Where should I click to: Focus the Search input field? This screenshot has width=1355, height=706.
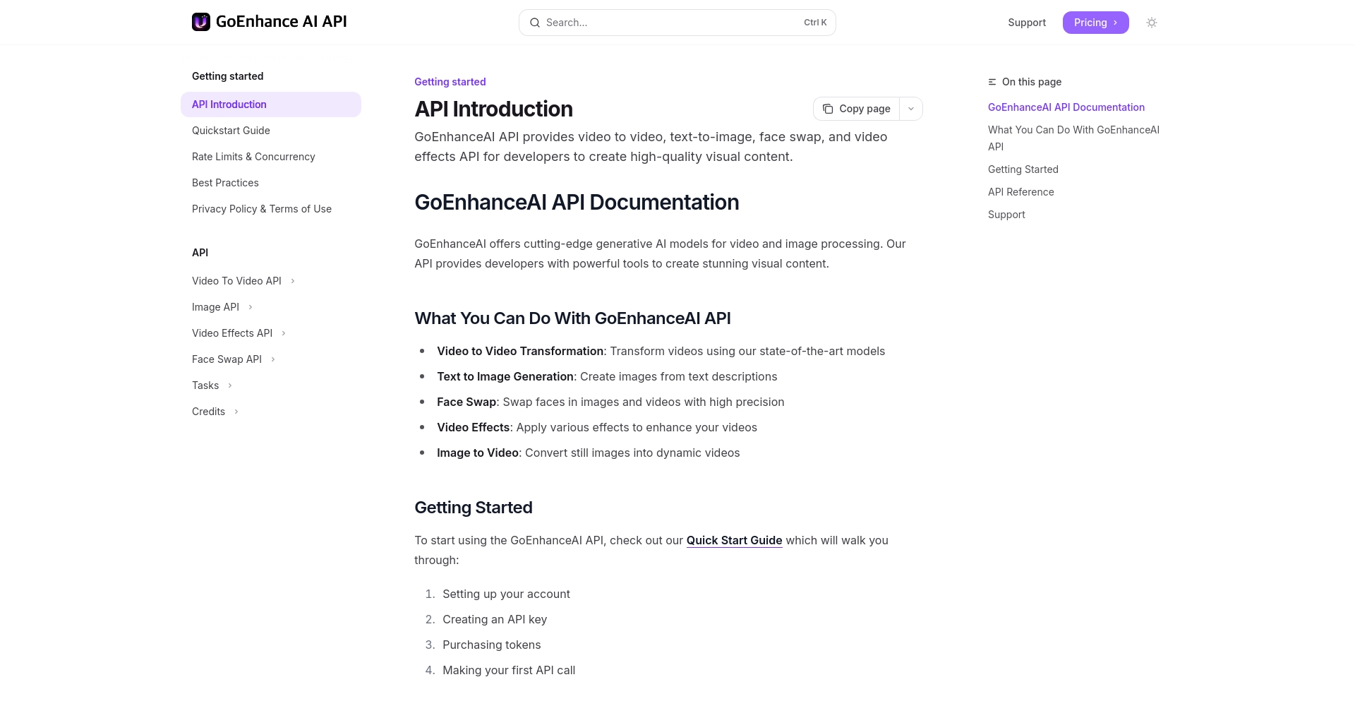click(670, 23)
